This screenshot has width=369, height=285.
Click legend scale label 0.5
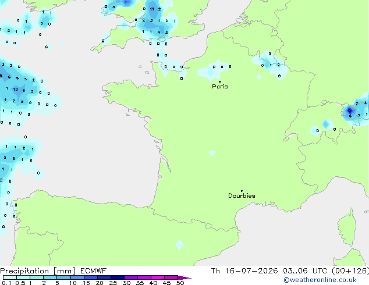point(20,283)
